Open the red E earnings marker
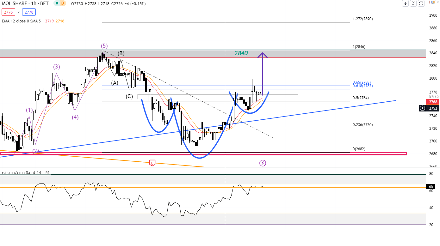Viewport: 440px width, 246px height. pos(152,163)
